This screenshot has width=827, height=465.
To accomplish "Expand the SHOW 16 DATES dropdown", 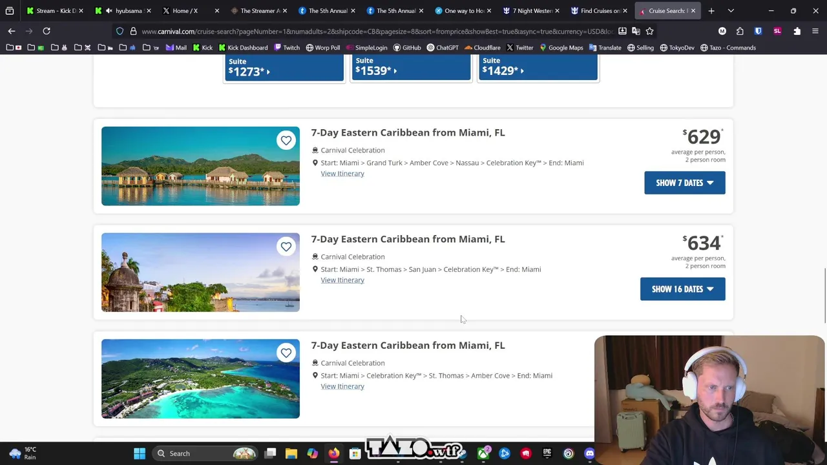I will pyautogui.click(x=682, y=289).
